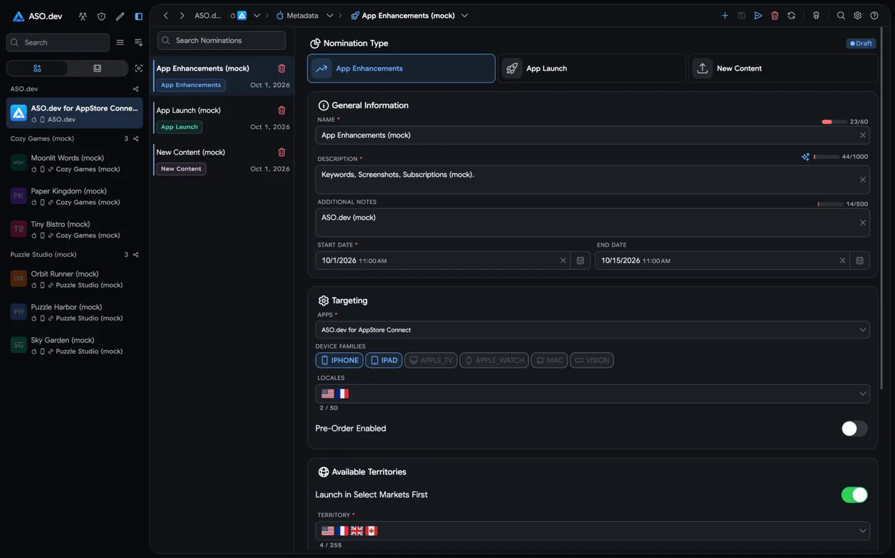This screenshot has height=558, width=895.
Task: Click the paper-plane submit icon in the toolbar
Action: [758, 16]
